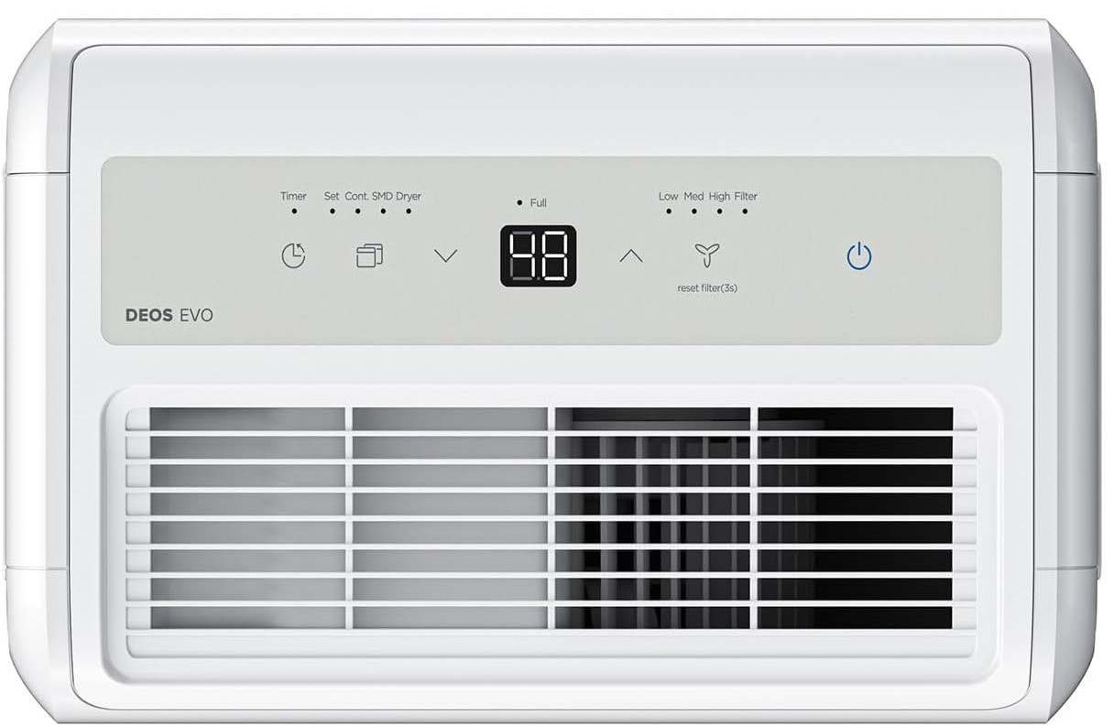
Task: Raise humidity with the up chevron
Action: click(x=630, y=256)
